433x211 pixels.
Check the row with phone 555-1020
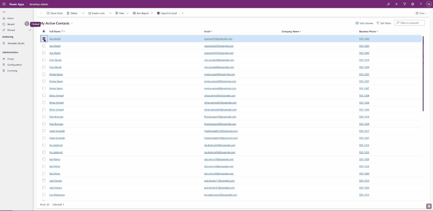(44, 46)
